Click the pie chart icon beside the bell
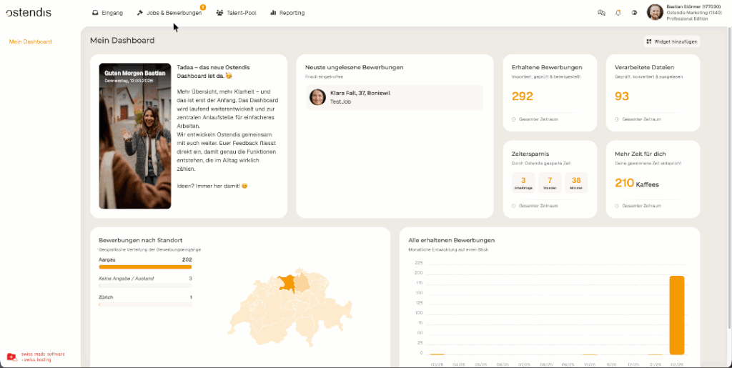Image resolution: width=732 pixels, height=368 pixels. 633,13
